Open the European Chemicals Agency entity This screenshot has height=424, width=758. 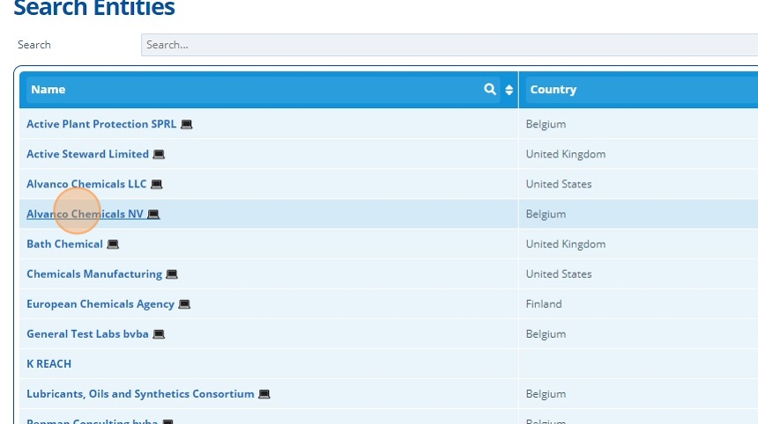click(x=100, y=303)
